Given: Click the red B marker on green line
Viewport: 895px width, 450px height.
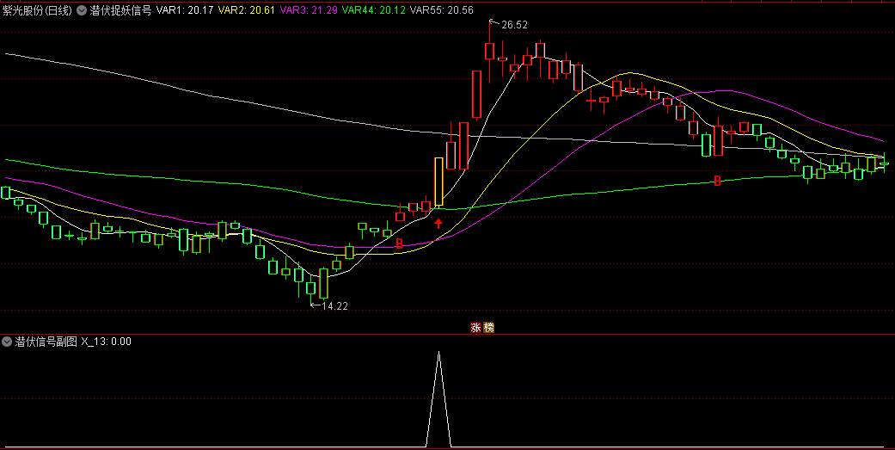Looking at the screenshot, I should point(718,182).
